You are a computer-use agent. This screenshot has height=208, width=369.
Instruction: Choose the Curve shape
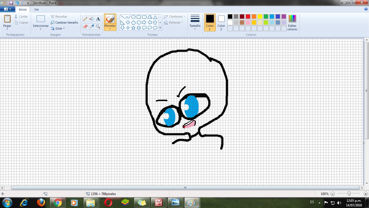coord(128,17)
